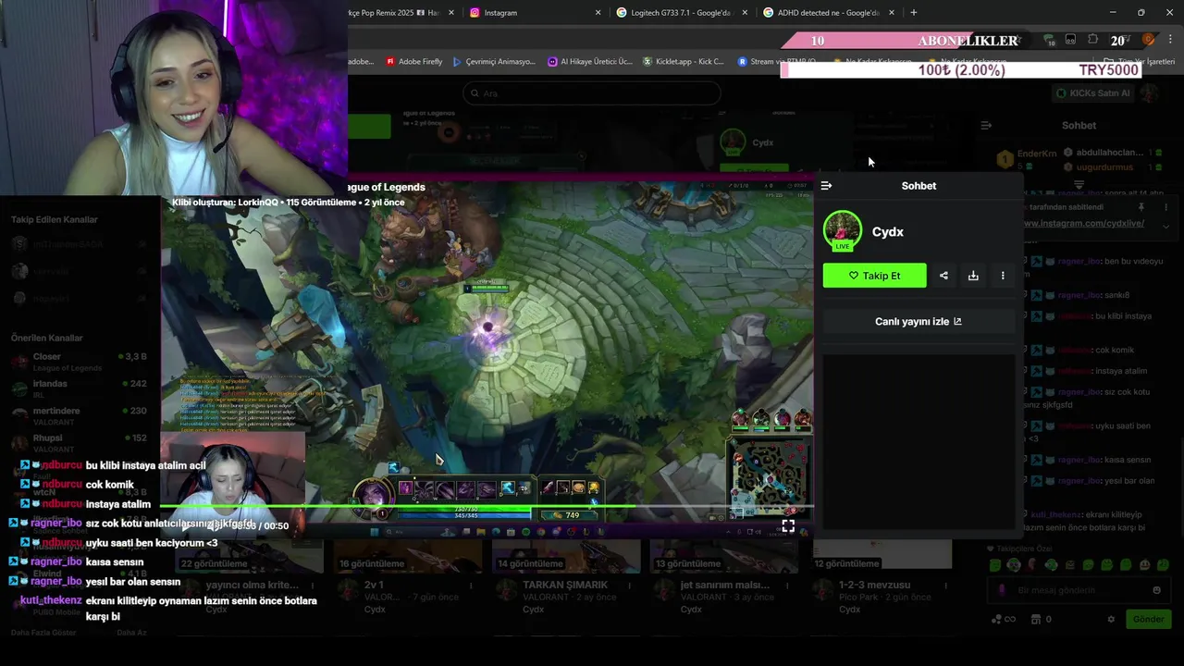
Task: Open the Closer recommended channel
Action: (x=80, y=362)
